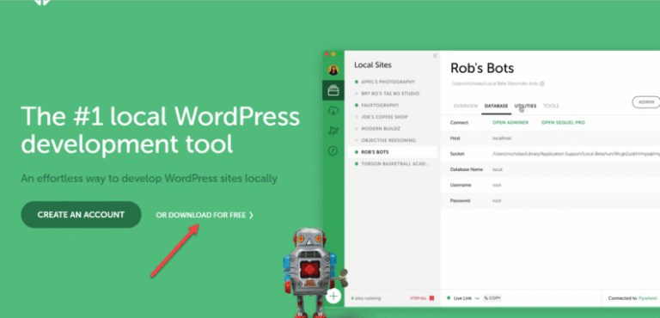Switch to the Database tab
This screenshot has width=660, height=318.
pos(496,106)
